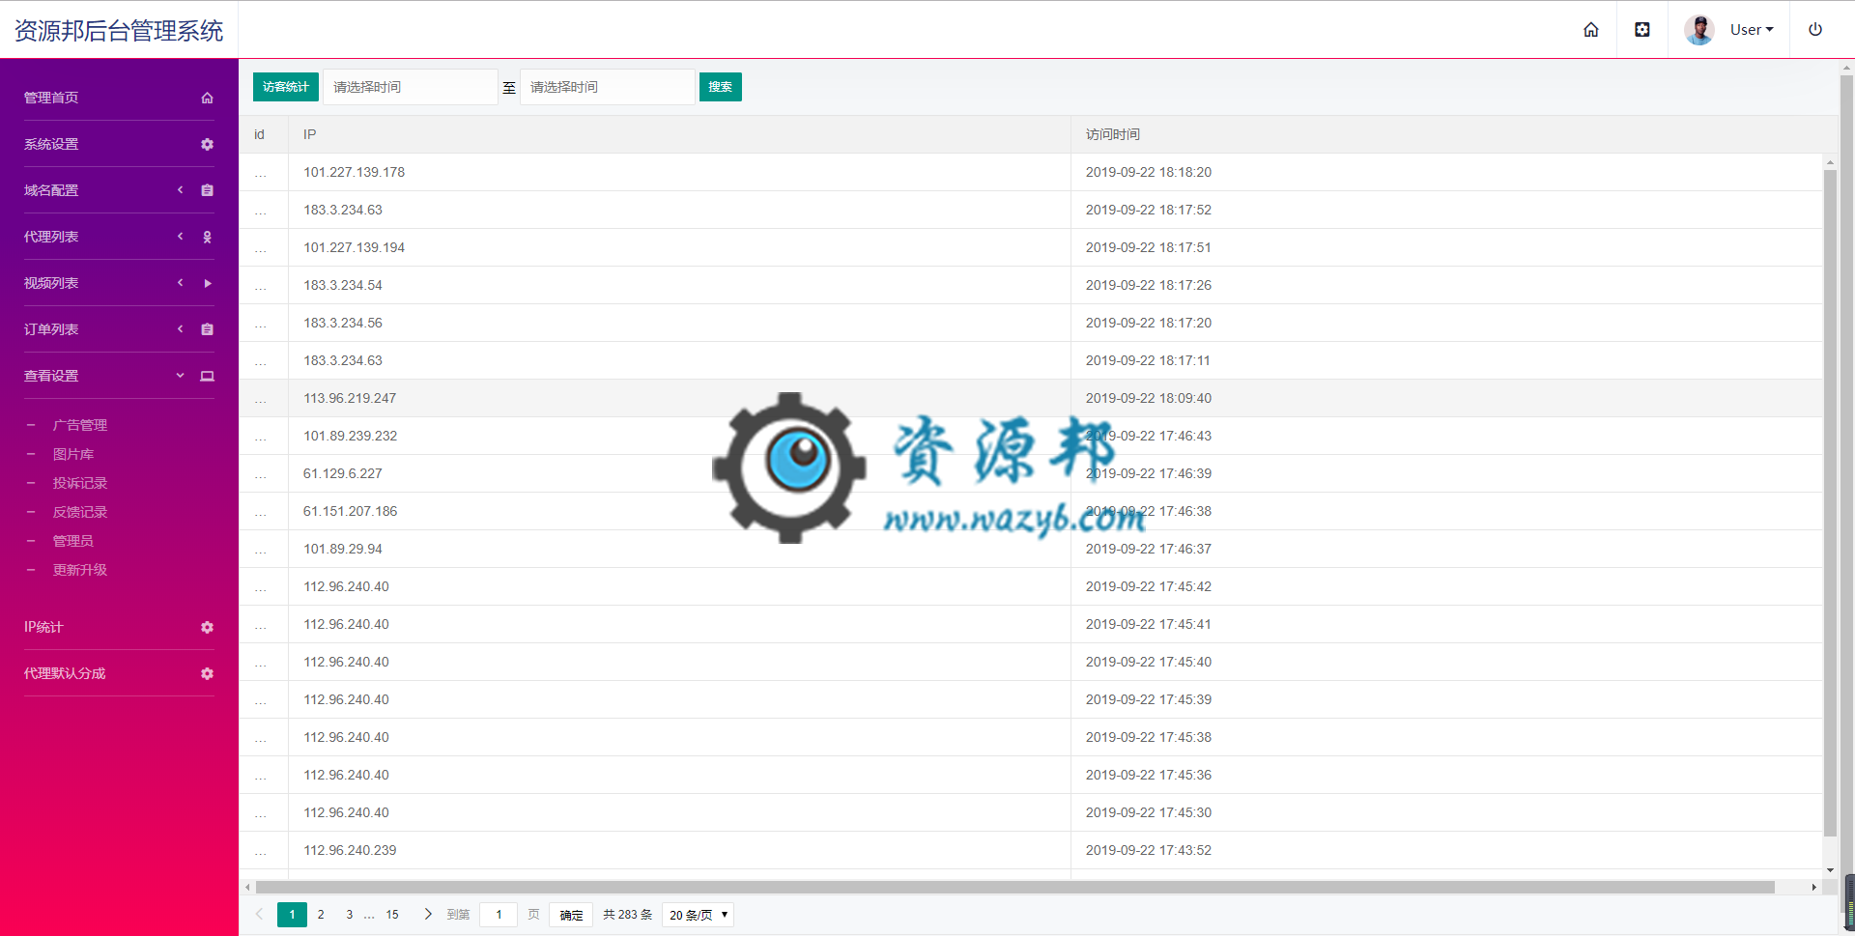Open the User dropdown menu

coord(1752,30)
